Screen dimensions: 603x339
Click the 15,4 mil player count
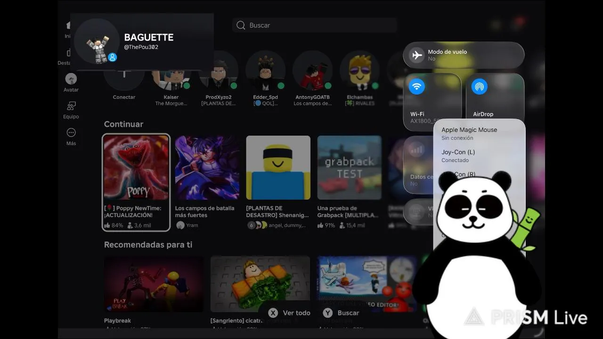(x=351, y=226)
